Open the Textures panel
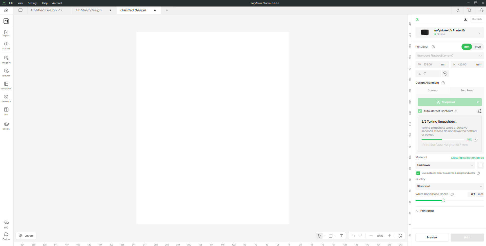This screenshot has width=486, height=246. click(x=6, y=72)
